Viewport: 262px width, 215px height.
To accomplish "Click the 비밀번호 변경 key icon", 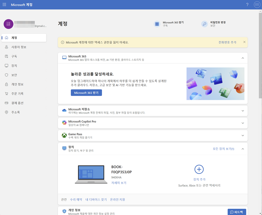I will pos(204,24).
